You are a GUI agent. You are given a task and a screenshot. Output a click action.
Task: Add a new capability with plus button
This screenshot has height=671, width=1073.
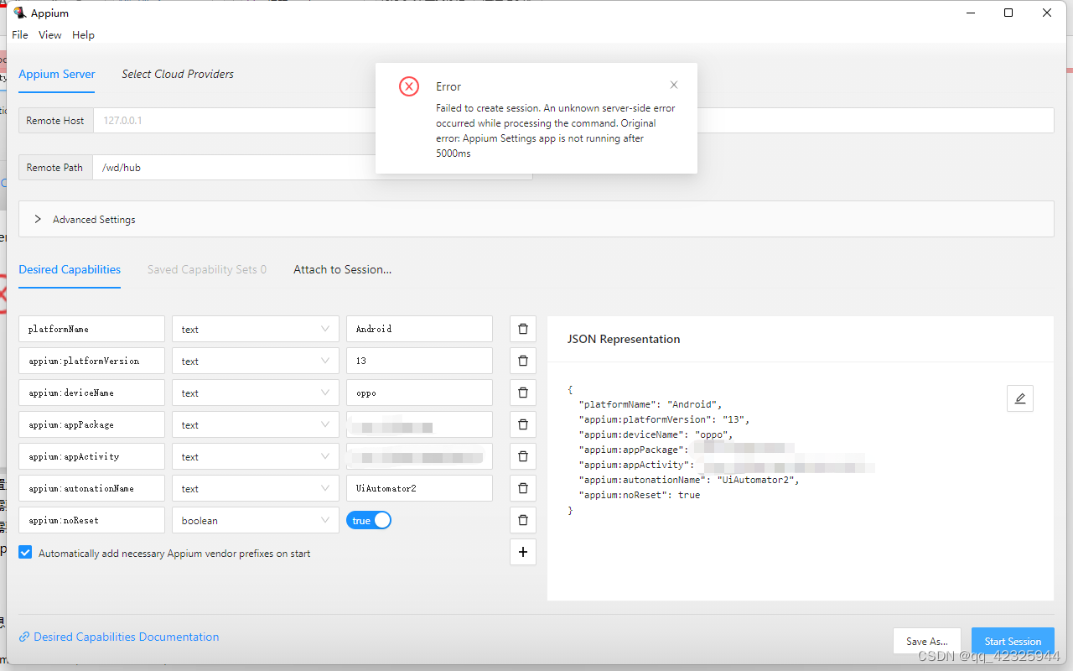523,552
